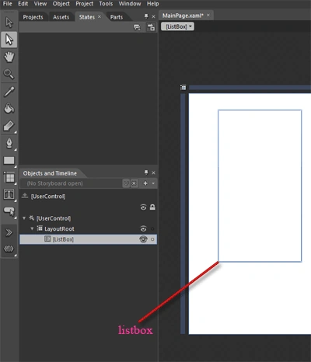Viewport: 311px width, 362px height.
Task: Close the Objects and Timeline panel
Action: [153, 172]
